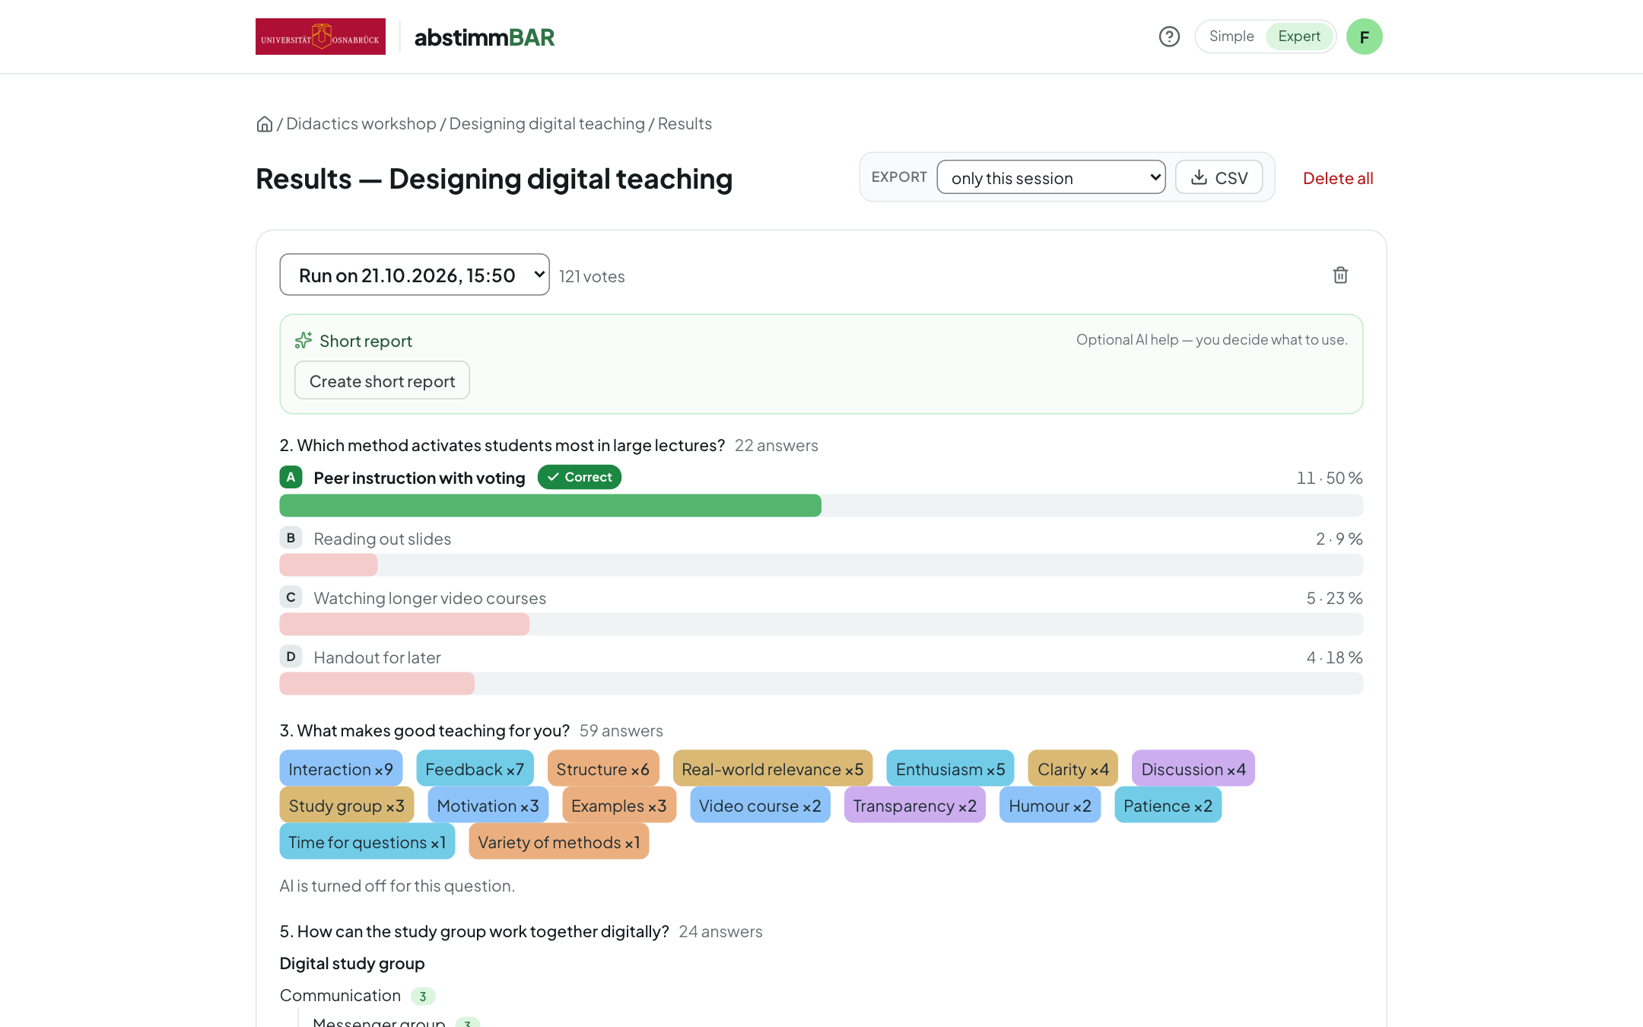The image size is (1643, 1027).
Task: Click the Video course ×2 tag
Action: coord(760,806)
